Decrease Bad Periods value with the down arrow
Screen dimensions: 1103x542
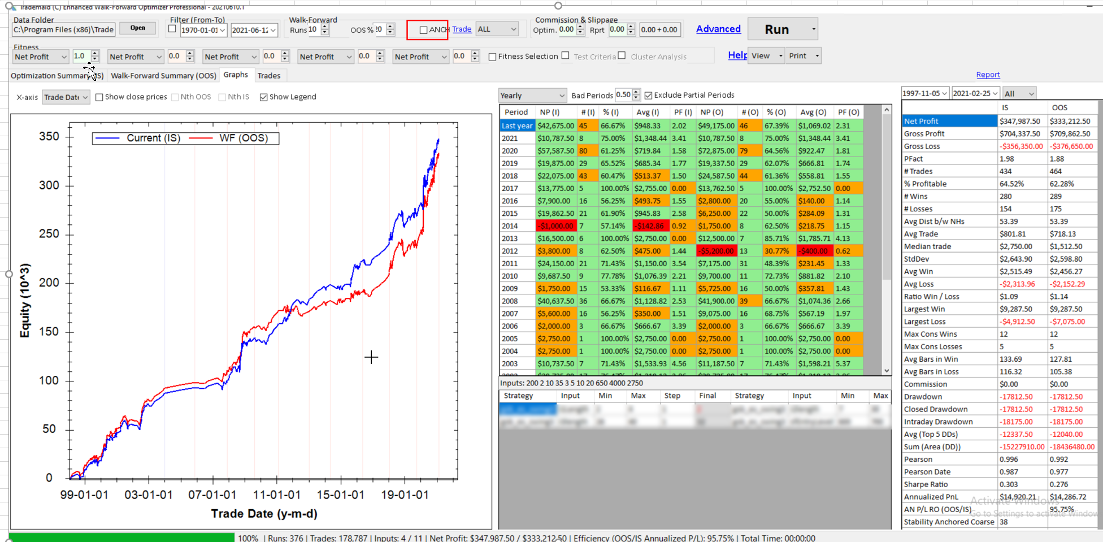[636, 98]
